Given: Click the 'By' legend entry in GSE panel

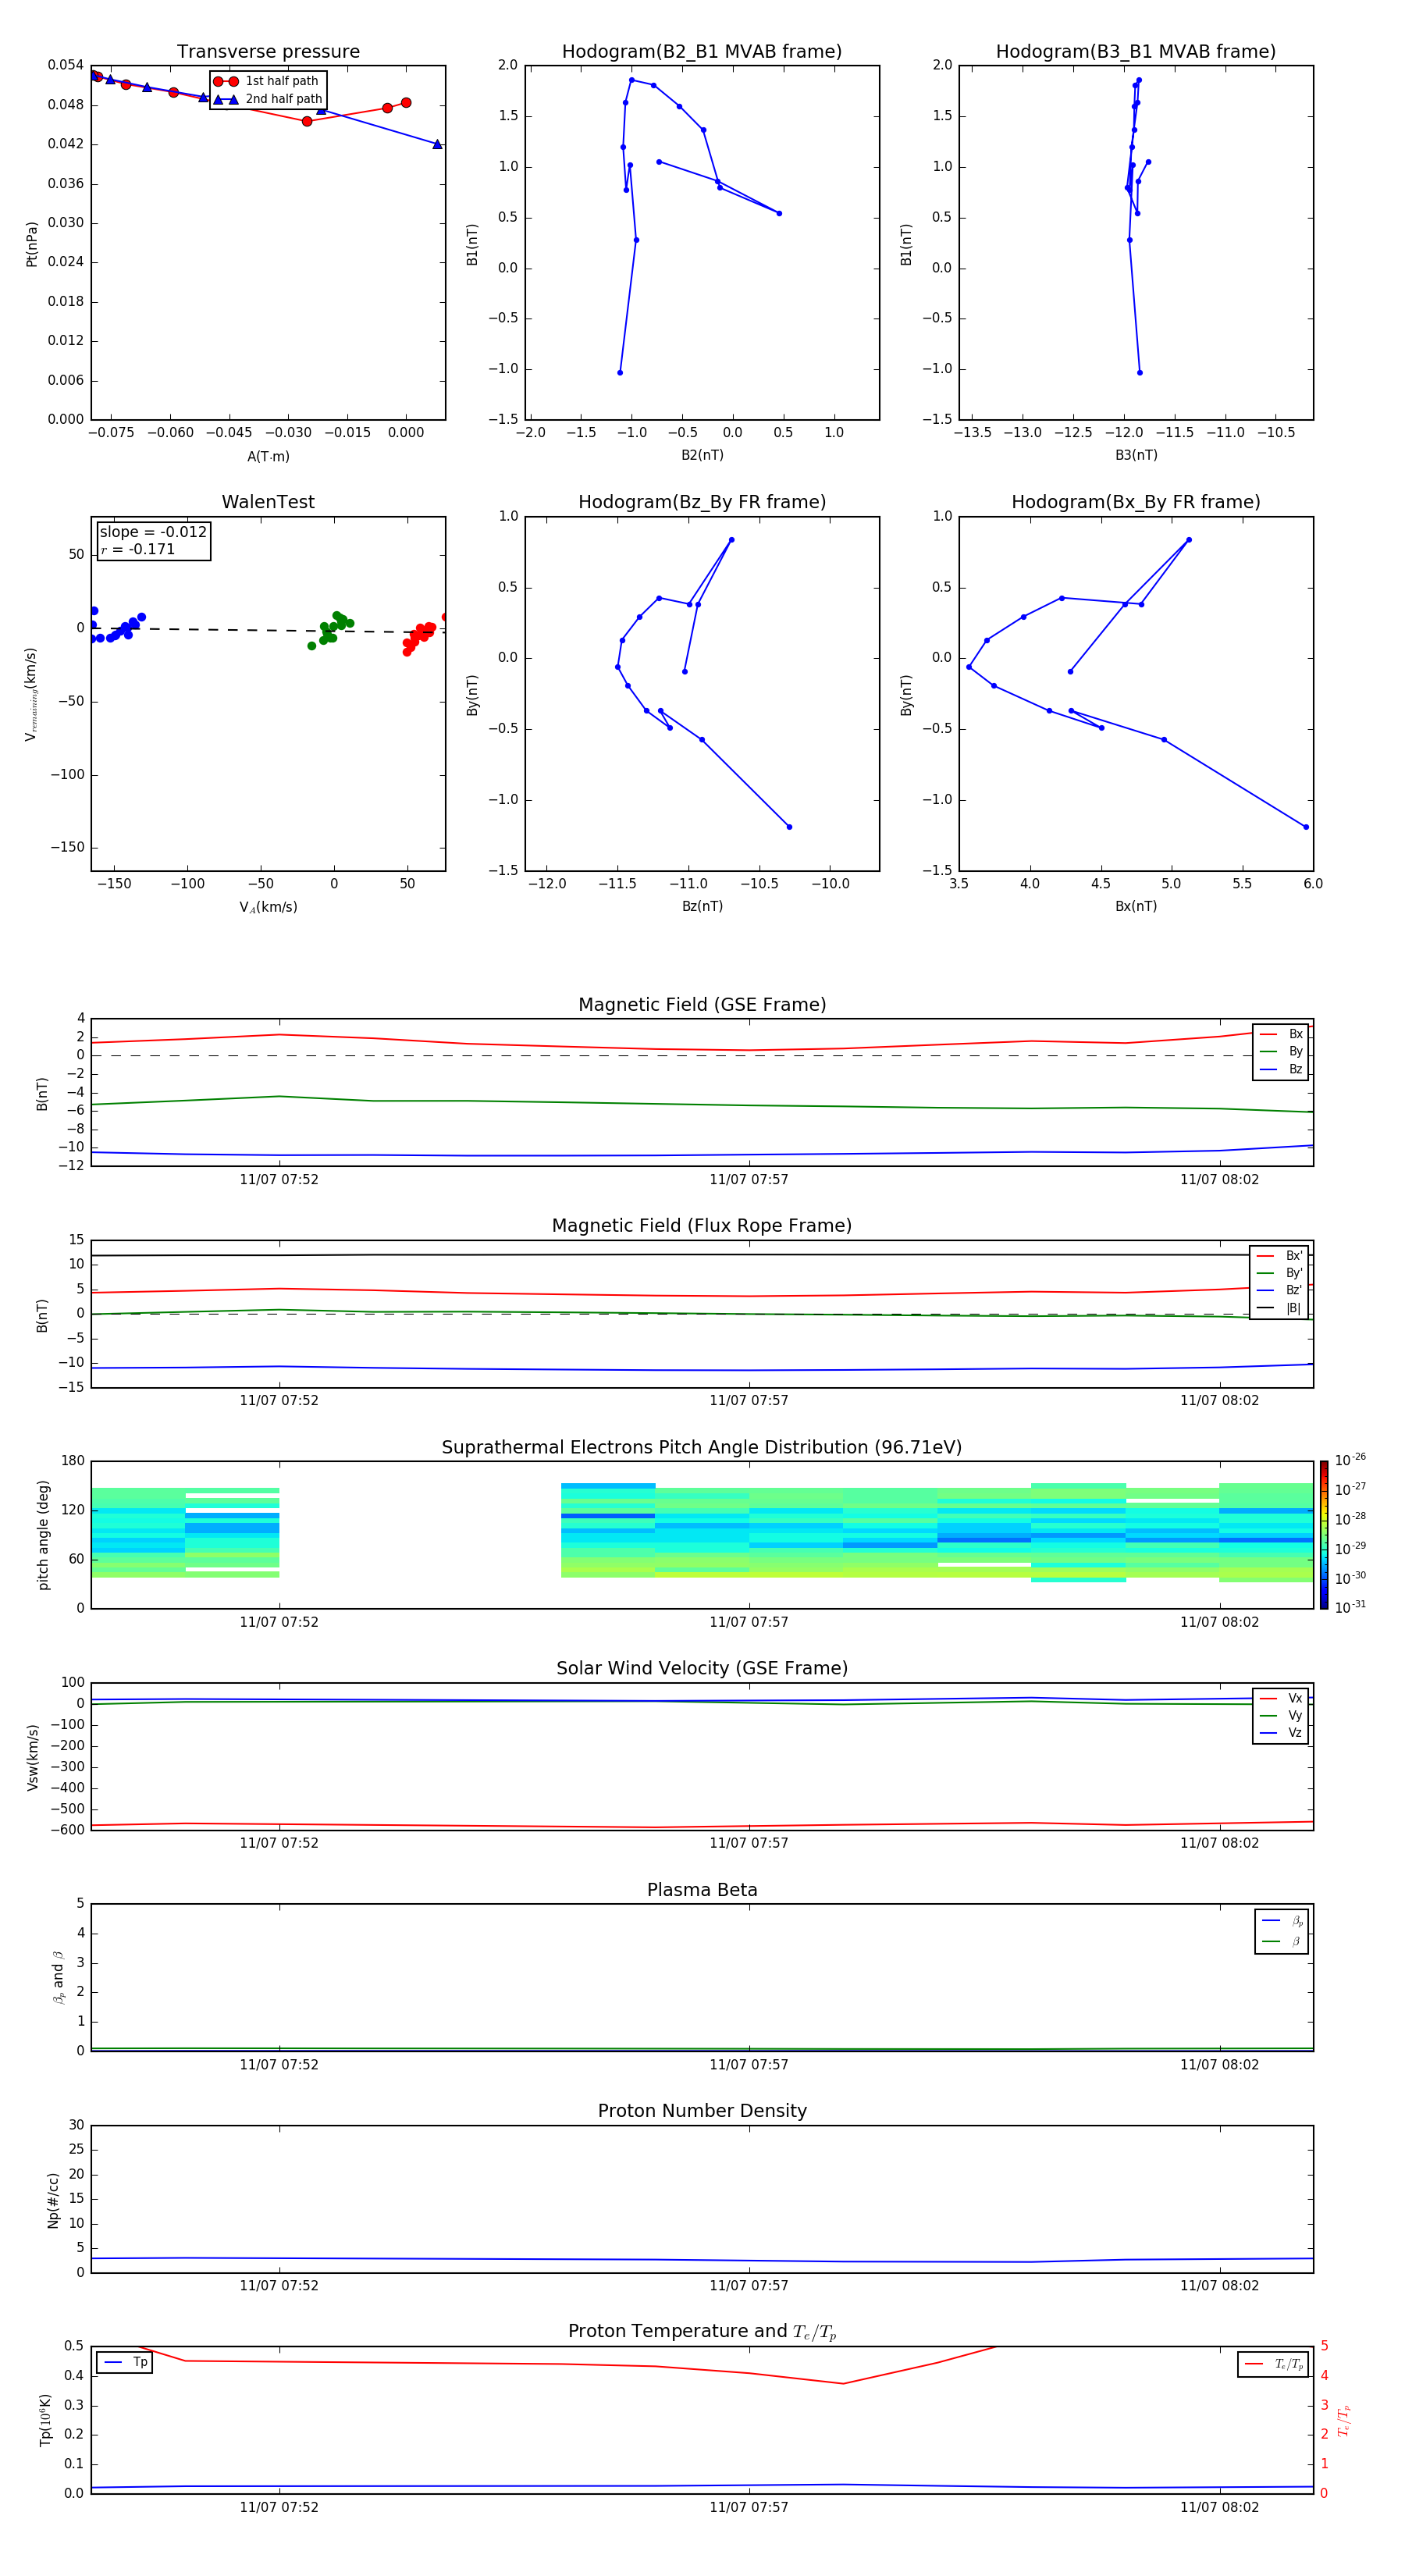Looking at the screenshot, I should click(x=1281, y=1052).
